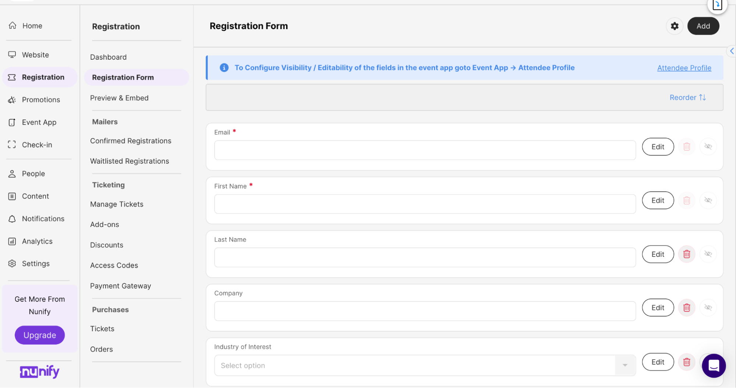Open Access Codes section

coord(114,265)
